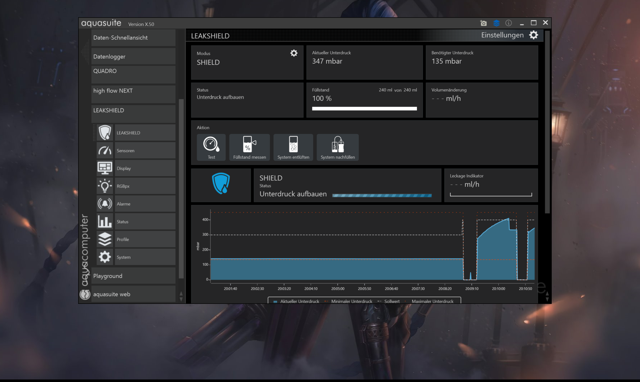Open Einstellungen gear icon in LEAKSHIELD header
The height and width of the screenshot is (382, 640).
534,35
